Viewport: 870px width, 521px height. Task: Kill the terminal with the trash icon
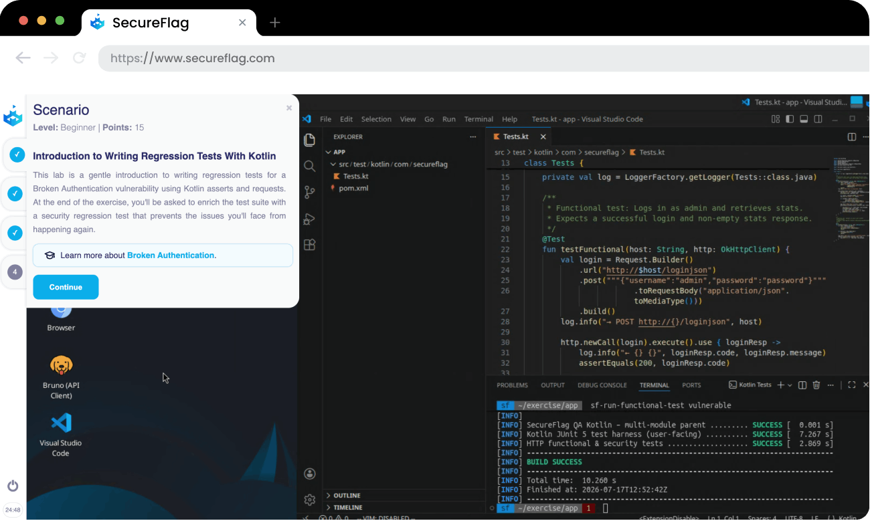point(816,385)
